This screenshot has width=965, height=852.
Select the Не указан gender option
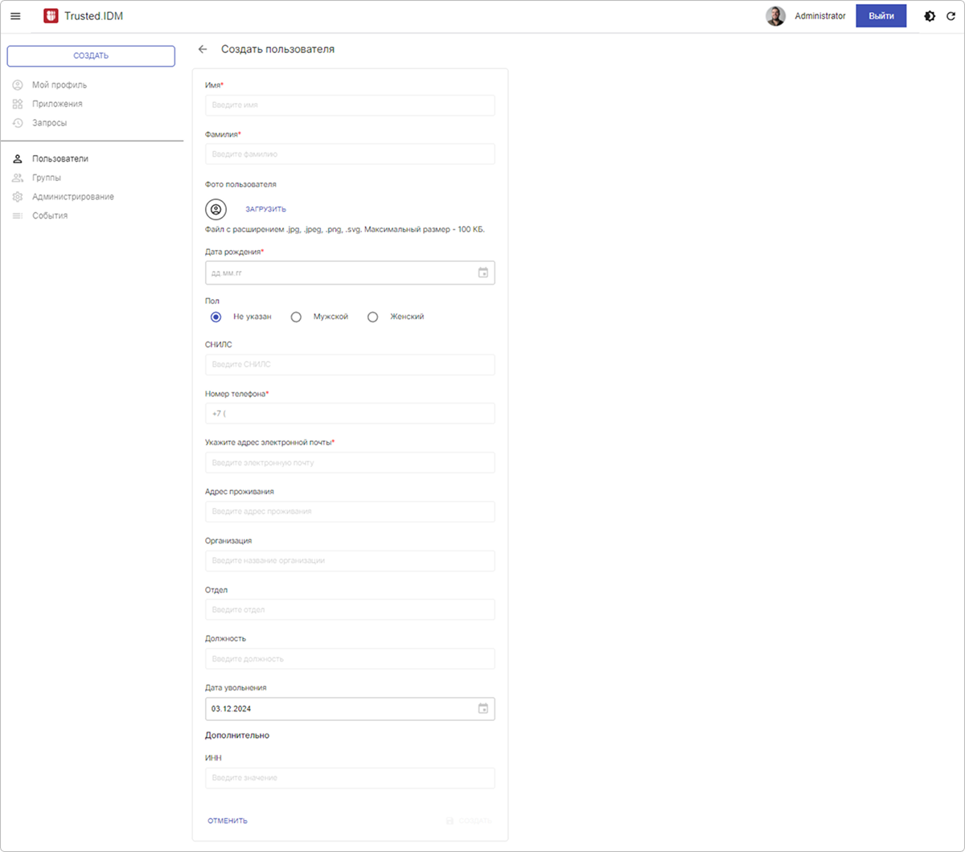216,317
